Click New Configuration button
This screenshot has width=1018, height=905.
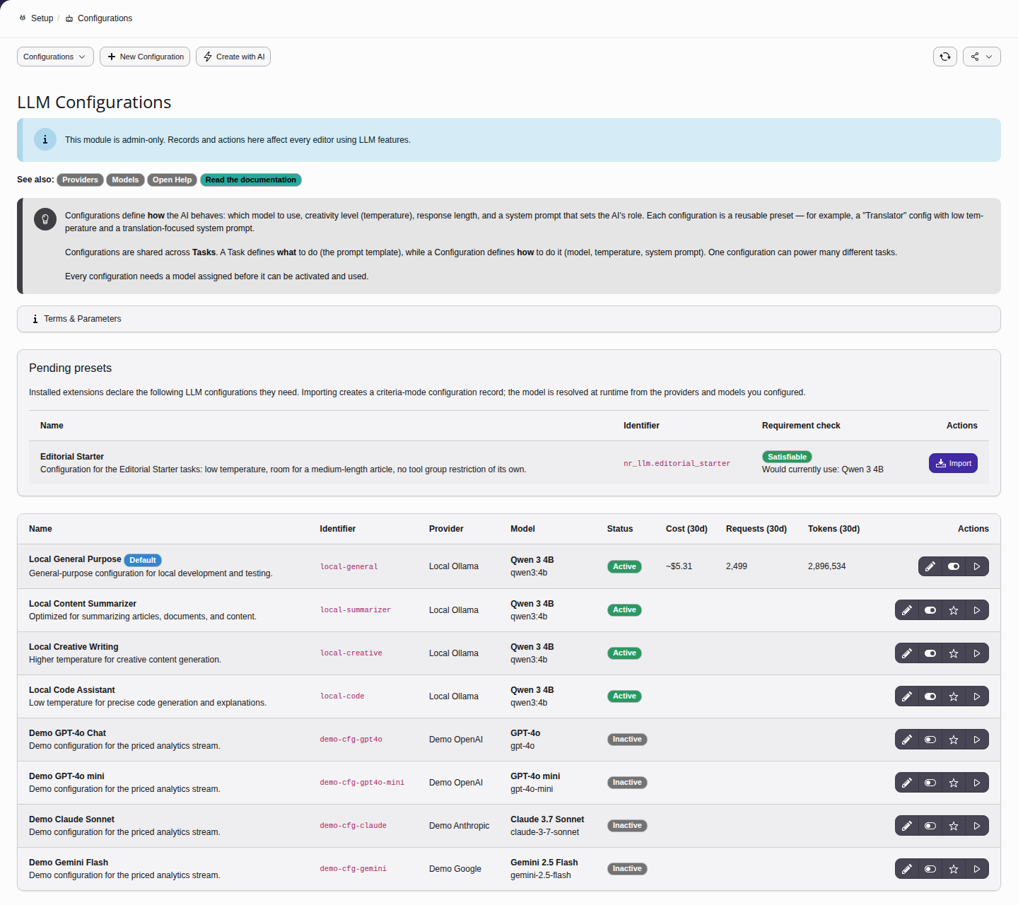coord(145,57)
